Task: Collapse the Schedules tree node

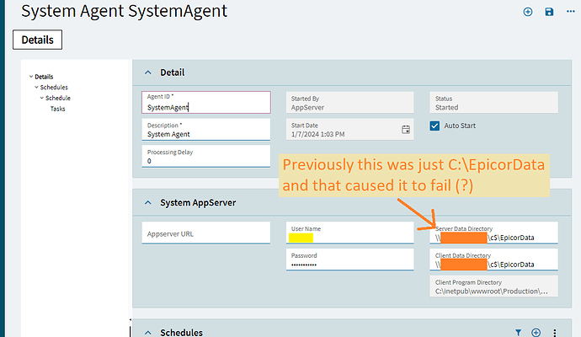Action: pos(36,88)
